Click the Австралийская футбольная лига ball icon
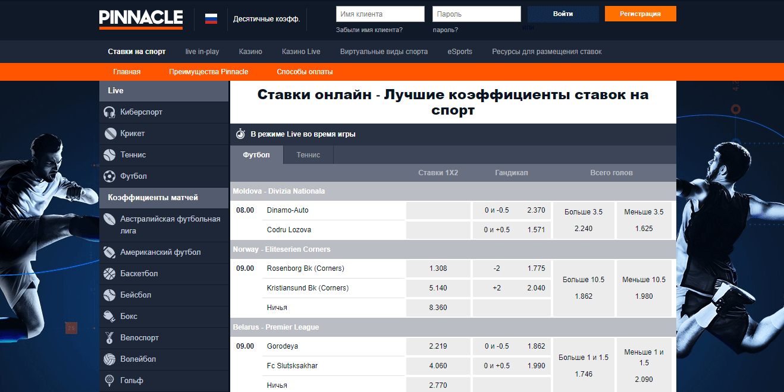The height and width of the screenshot is (392, 784). click(109, 219)
